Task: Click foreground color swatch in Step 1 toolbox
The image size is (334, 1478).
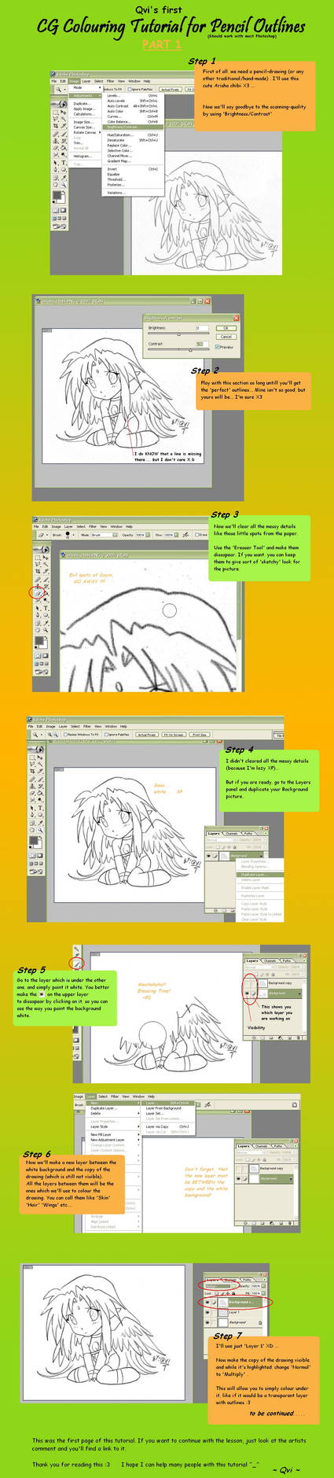Action: [x=57, y=194]
